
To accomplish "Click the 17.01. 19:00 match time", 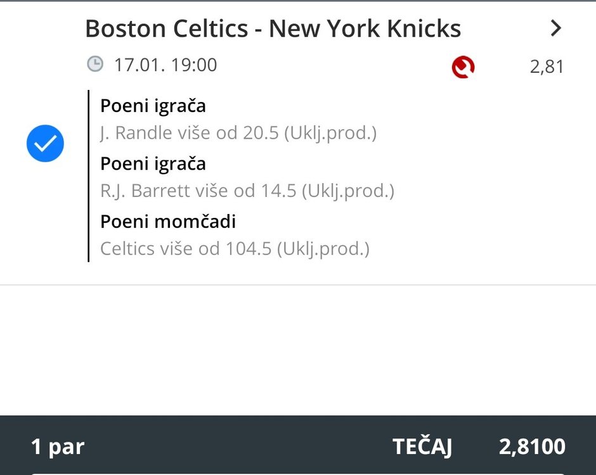I will point(165,65).
